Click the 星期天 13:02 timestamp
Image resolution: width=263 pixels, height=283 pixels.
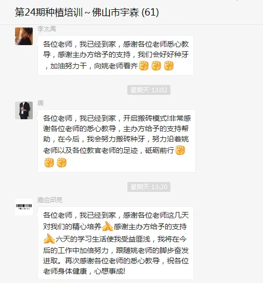(149, 90)
